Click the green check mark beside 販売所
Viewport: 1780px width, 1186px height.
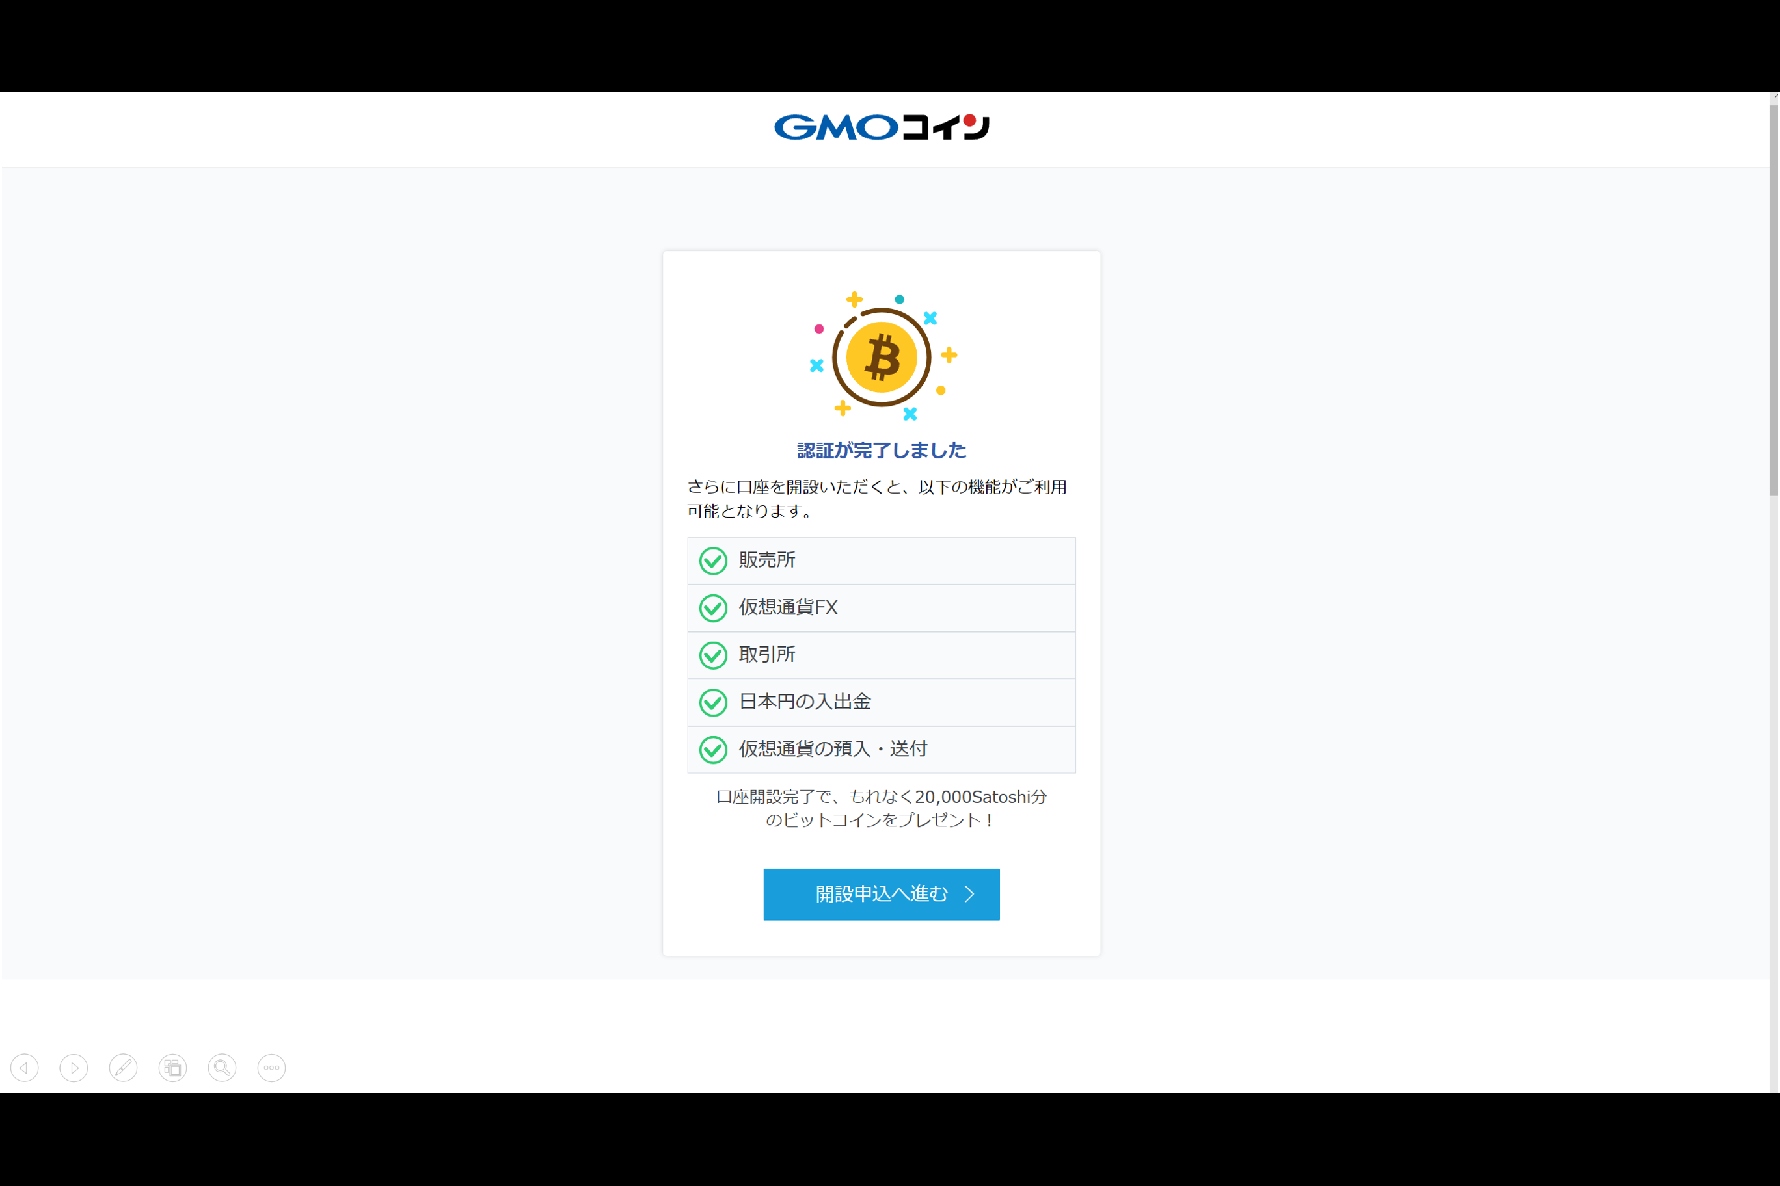tap(713, 560)
